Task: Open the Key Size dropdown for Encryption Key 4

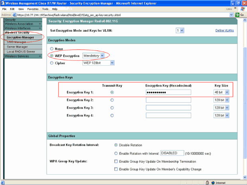Action: tap(222, 115)
